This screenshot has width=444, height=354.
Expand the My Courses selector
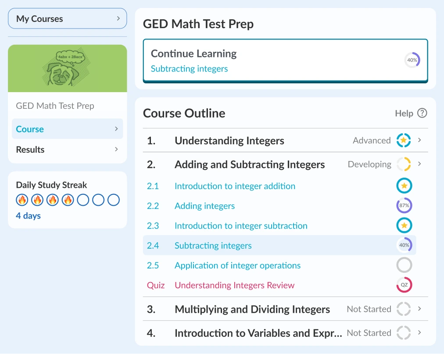coord(68,19)
